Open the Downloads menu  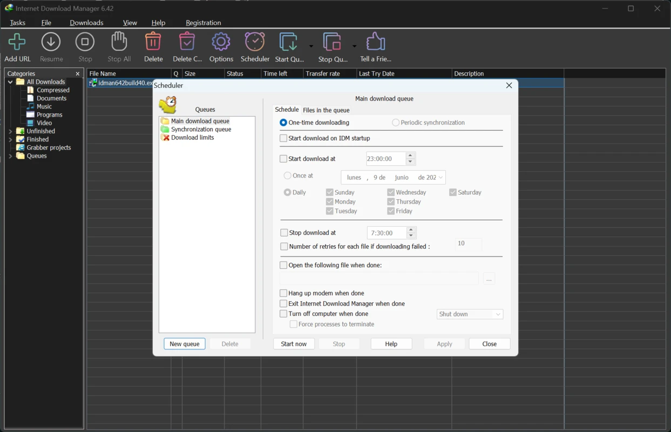click(86, 23)
